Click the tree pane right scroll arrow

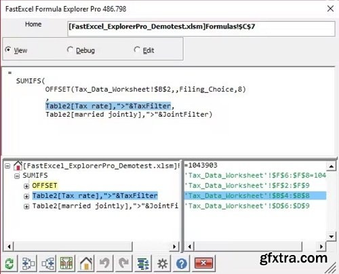coord(174,246)
